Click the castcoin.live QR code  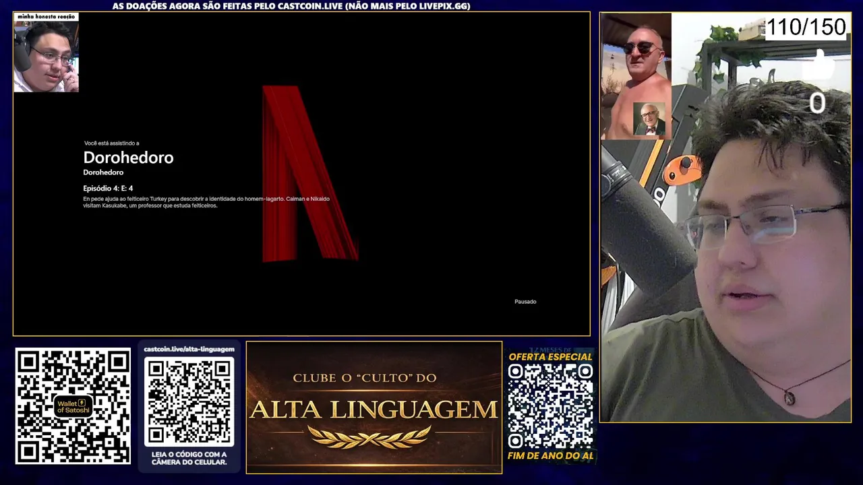click(189, 401)
